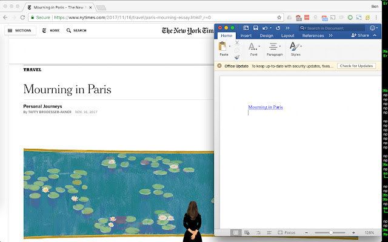
Task: Go to NYT Home link
Action: click(x=51, y=30)
